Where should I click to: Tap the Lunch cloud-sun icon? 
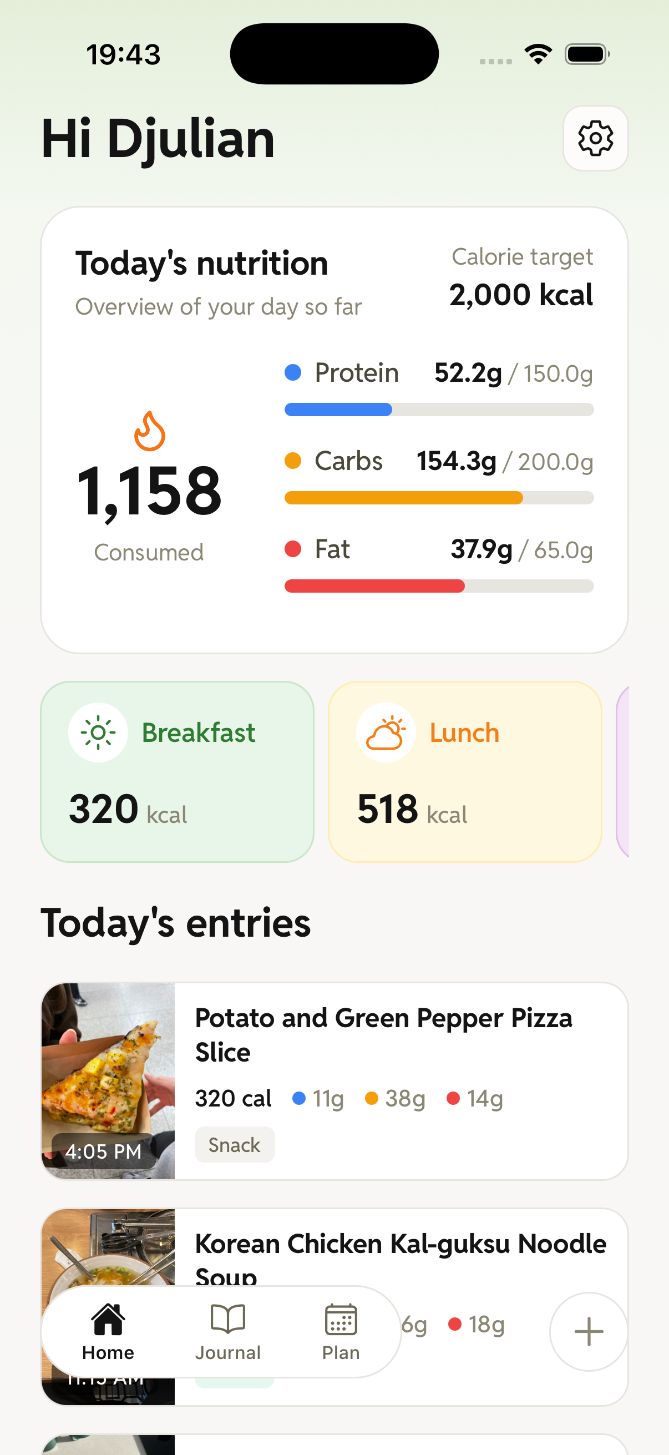(386, 732)
